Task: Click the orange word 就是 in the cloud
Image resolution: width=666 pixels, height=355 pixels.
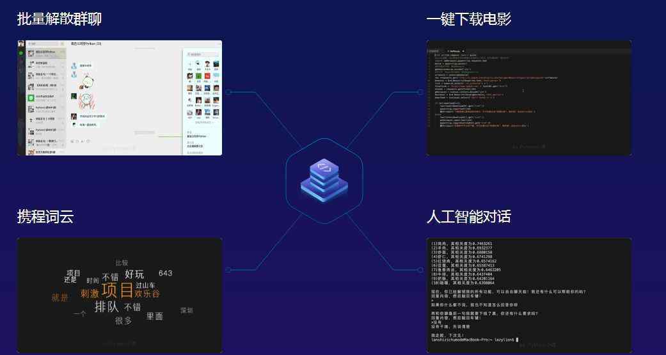Action: [x=60, y=297]
